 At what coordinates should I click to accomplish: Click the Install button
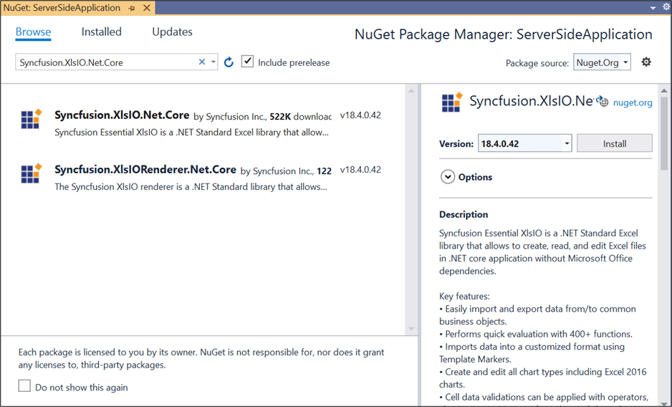coord(614,143)
